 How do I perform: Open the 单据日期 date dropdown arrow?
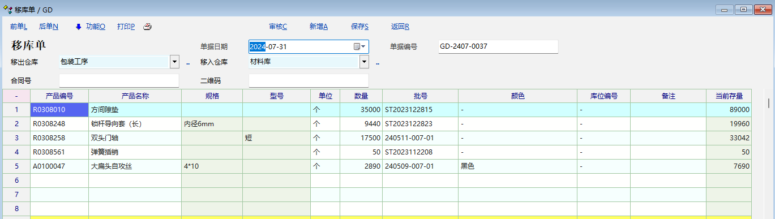point(364,46)
